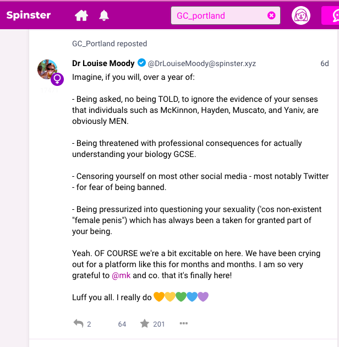Open notifications with the bell icon
Image resolution: width=339 pixels, height=347 pixels.
pyautogui.click(x=103, y=15)
